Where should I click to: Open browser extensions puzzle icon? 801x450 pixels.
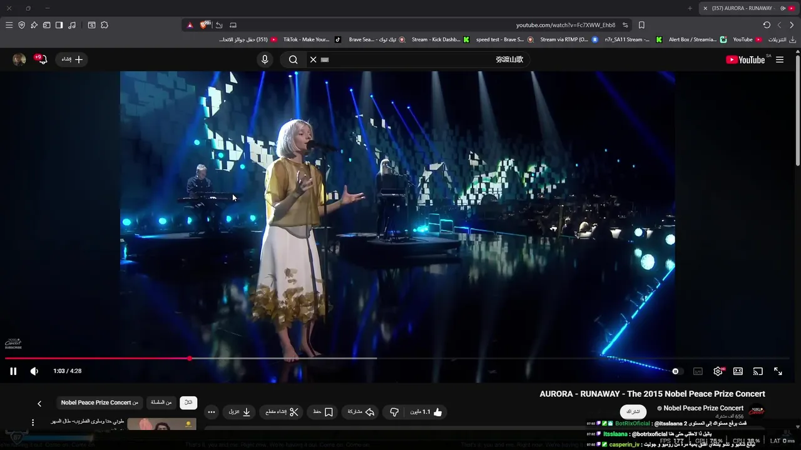(105, 25)
